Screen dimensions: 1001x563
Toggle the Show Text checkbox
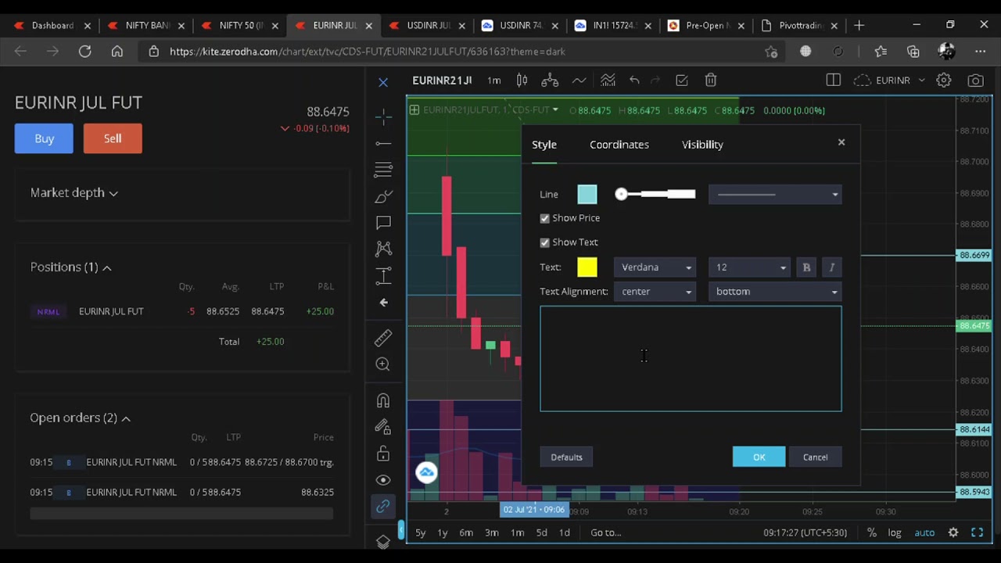pyautogui.click(x=545, y=242)
